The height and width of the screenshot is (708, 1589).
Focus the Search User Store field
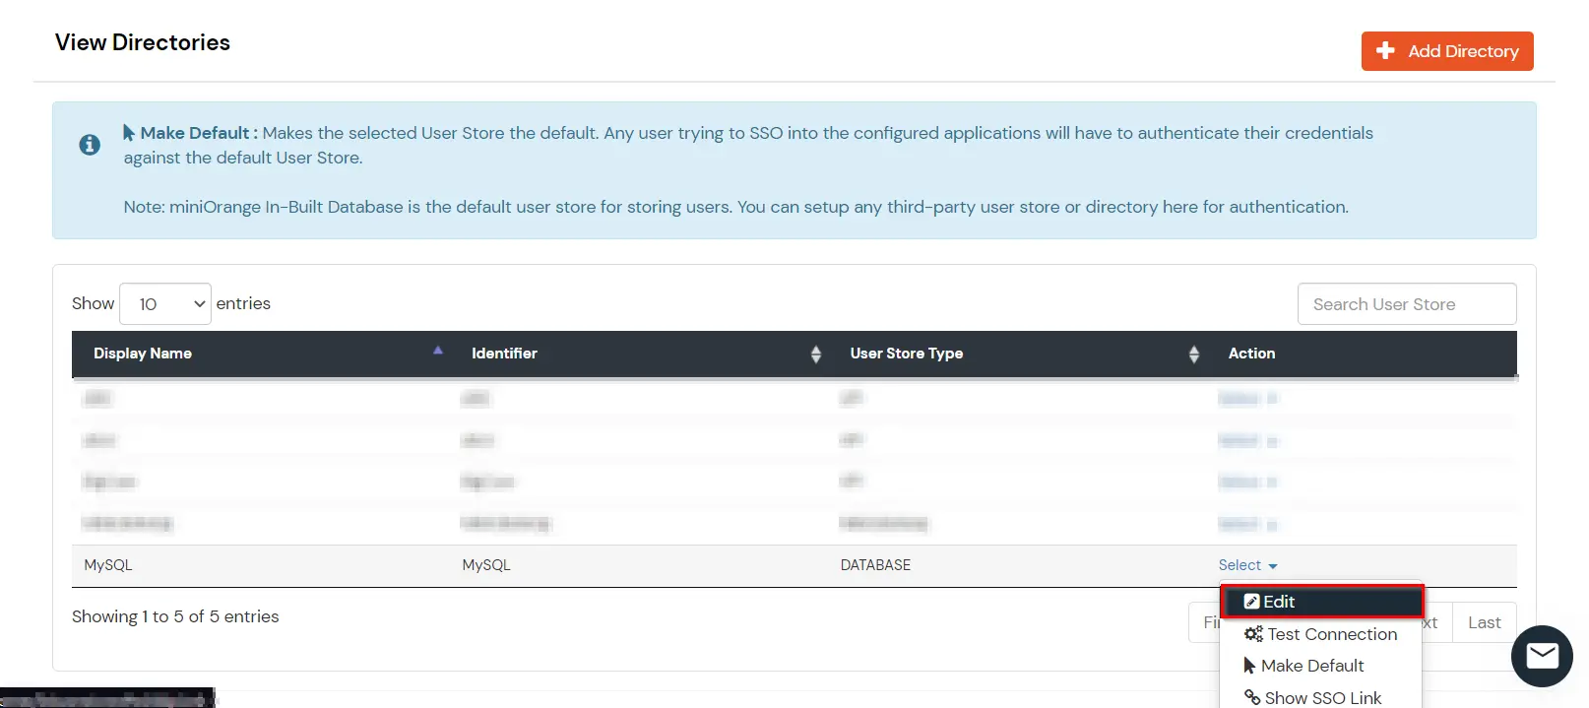(x=1407, y=304)
